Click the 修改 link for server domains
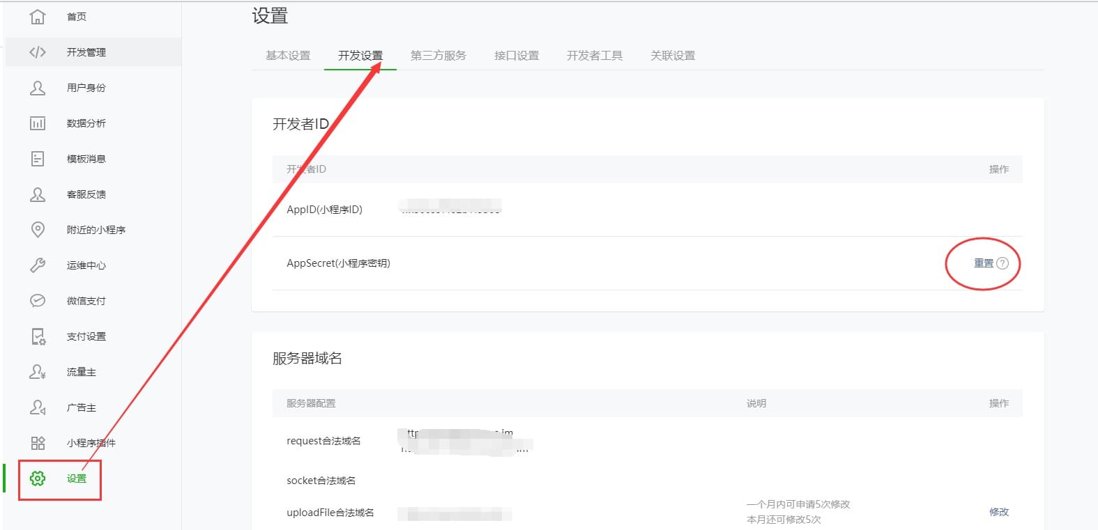1098x530 pixels. 998,512
